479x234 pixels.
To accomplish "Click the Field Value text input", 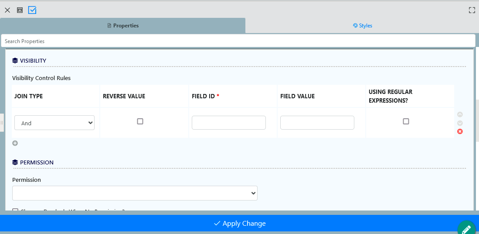I will point(317,123).
